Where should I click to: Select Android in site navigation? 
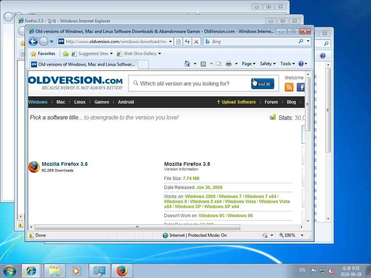[126, 102]
